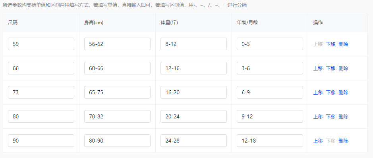Delete the size 59 row
373x158 pixels.
pos(343,44)
